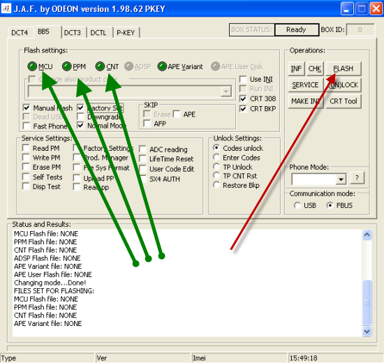Enable the Downgrade checkbox
The image size is (384, 363).
pos(80,117)
